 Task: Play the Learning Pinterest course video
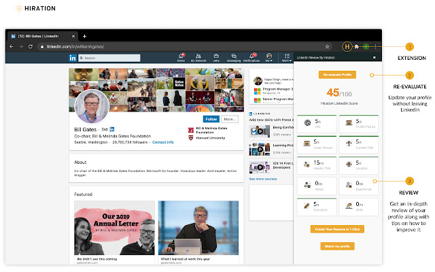(x=260, y=150)
